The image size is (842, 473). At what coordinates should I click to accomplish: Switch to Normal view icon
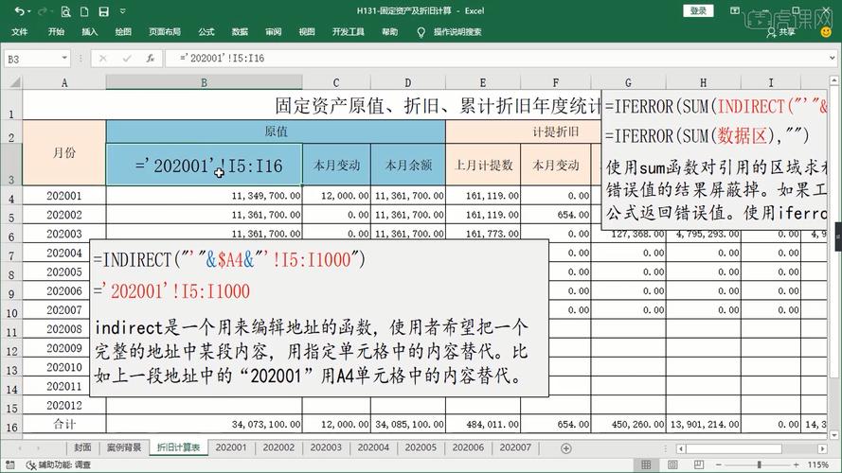[x=646, y=464]
